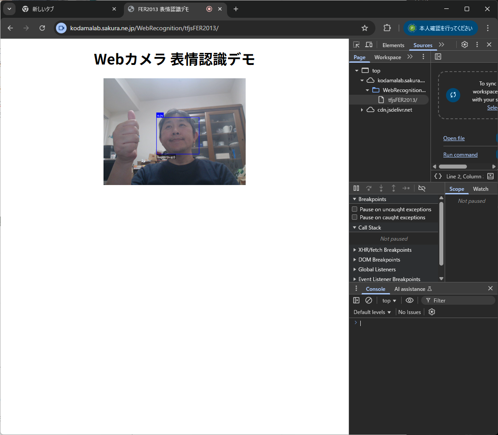Deactivate breakpoints using the toolbar icon
Viewport: 498px width, 435px height.
422,188
